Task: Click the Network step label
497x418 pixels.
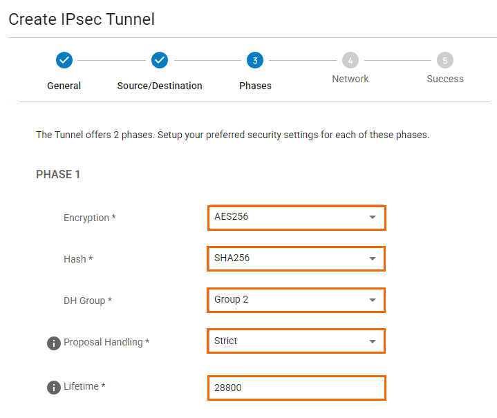Action: coord(350,79)
